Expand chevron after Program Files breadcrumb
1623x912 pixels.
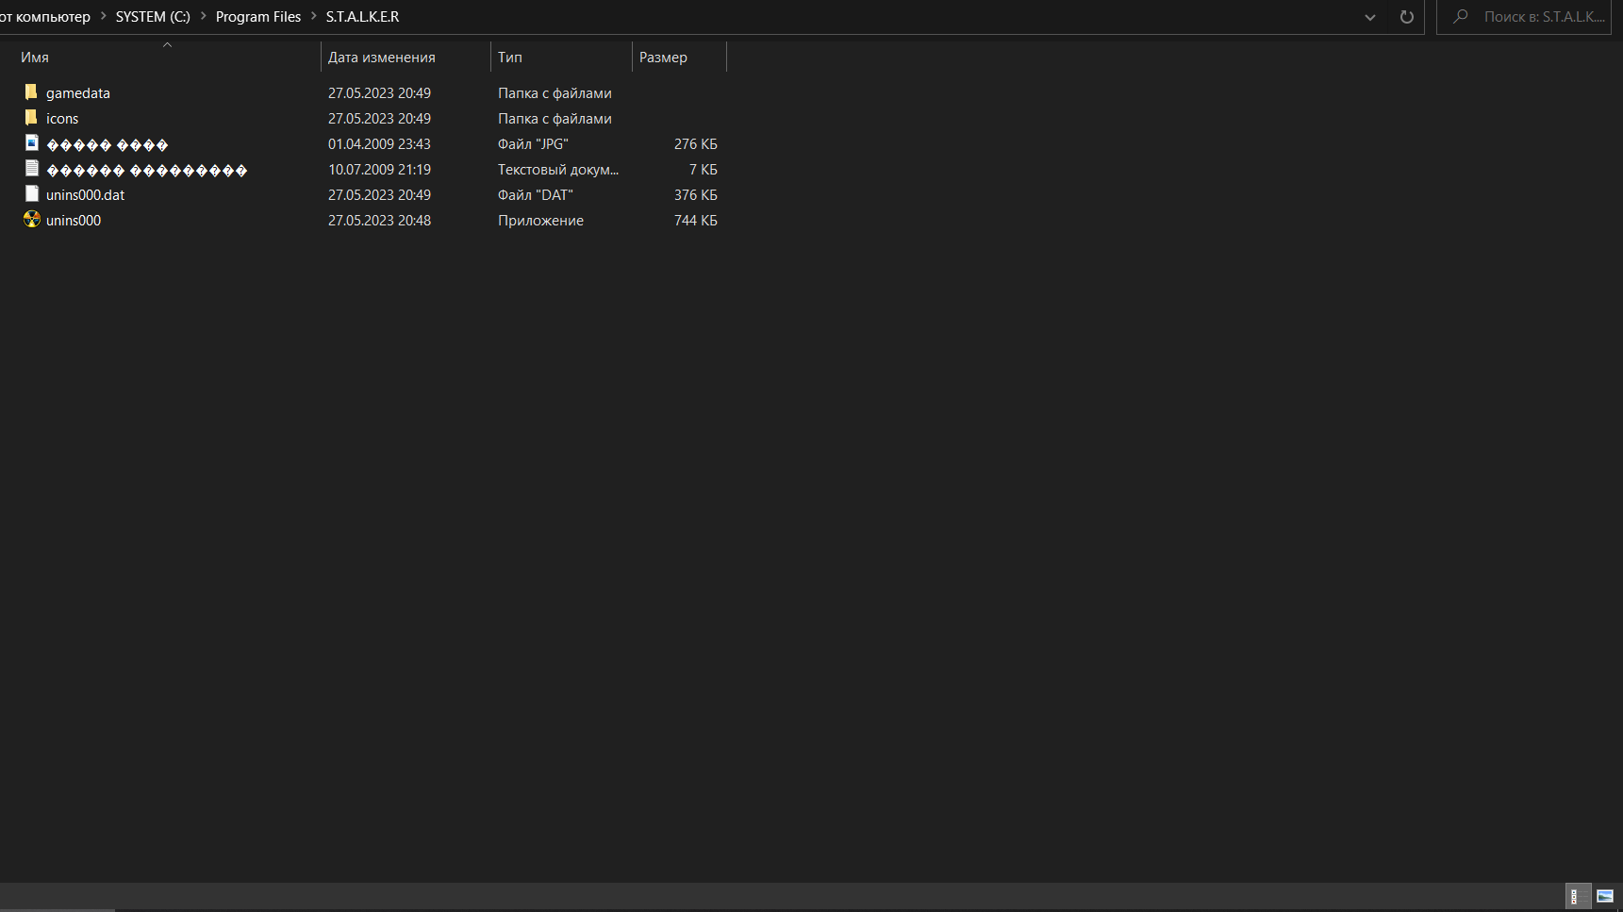(314, 17)
